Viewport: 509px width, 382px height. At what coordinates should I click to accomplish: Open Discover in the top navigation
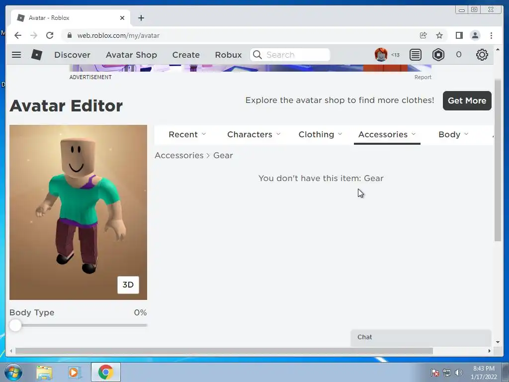(x=72, y=55)
